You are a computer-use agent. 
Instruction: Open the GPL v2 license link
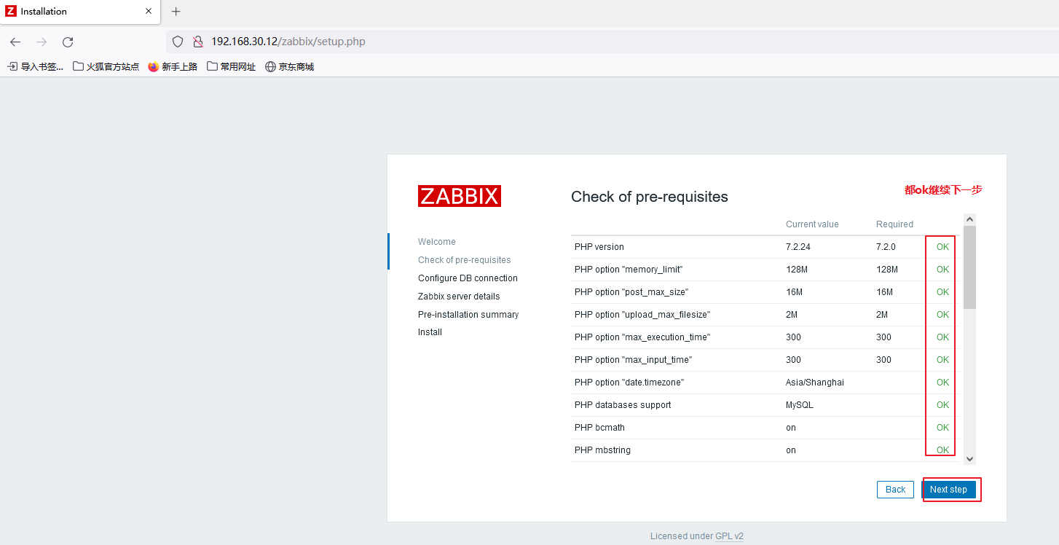click(x=729, y=536)
